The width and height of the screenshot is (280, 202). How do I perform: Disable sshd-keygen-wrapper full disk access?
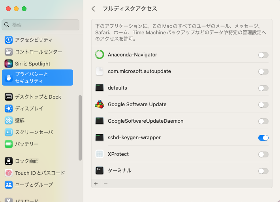point(263,138)
